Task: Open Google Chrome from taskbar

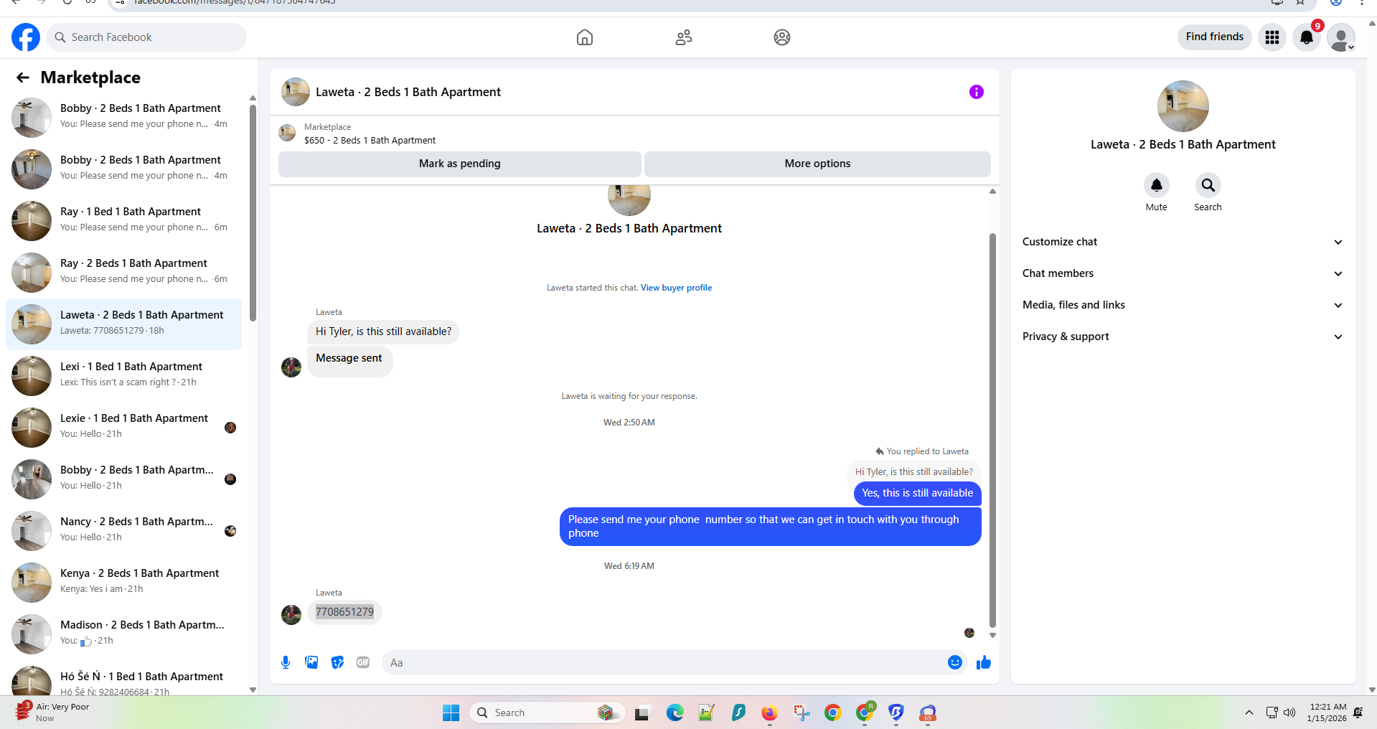Action: [832, 712]
